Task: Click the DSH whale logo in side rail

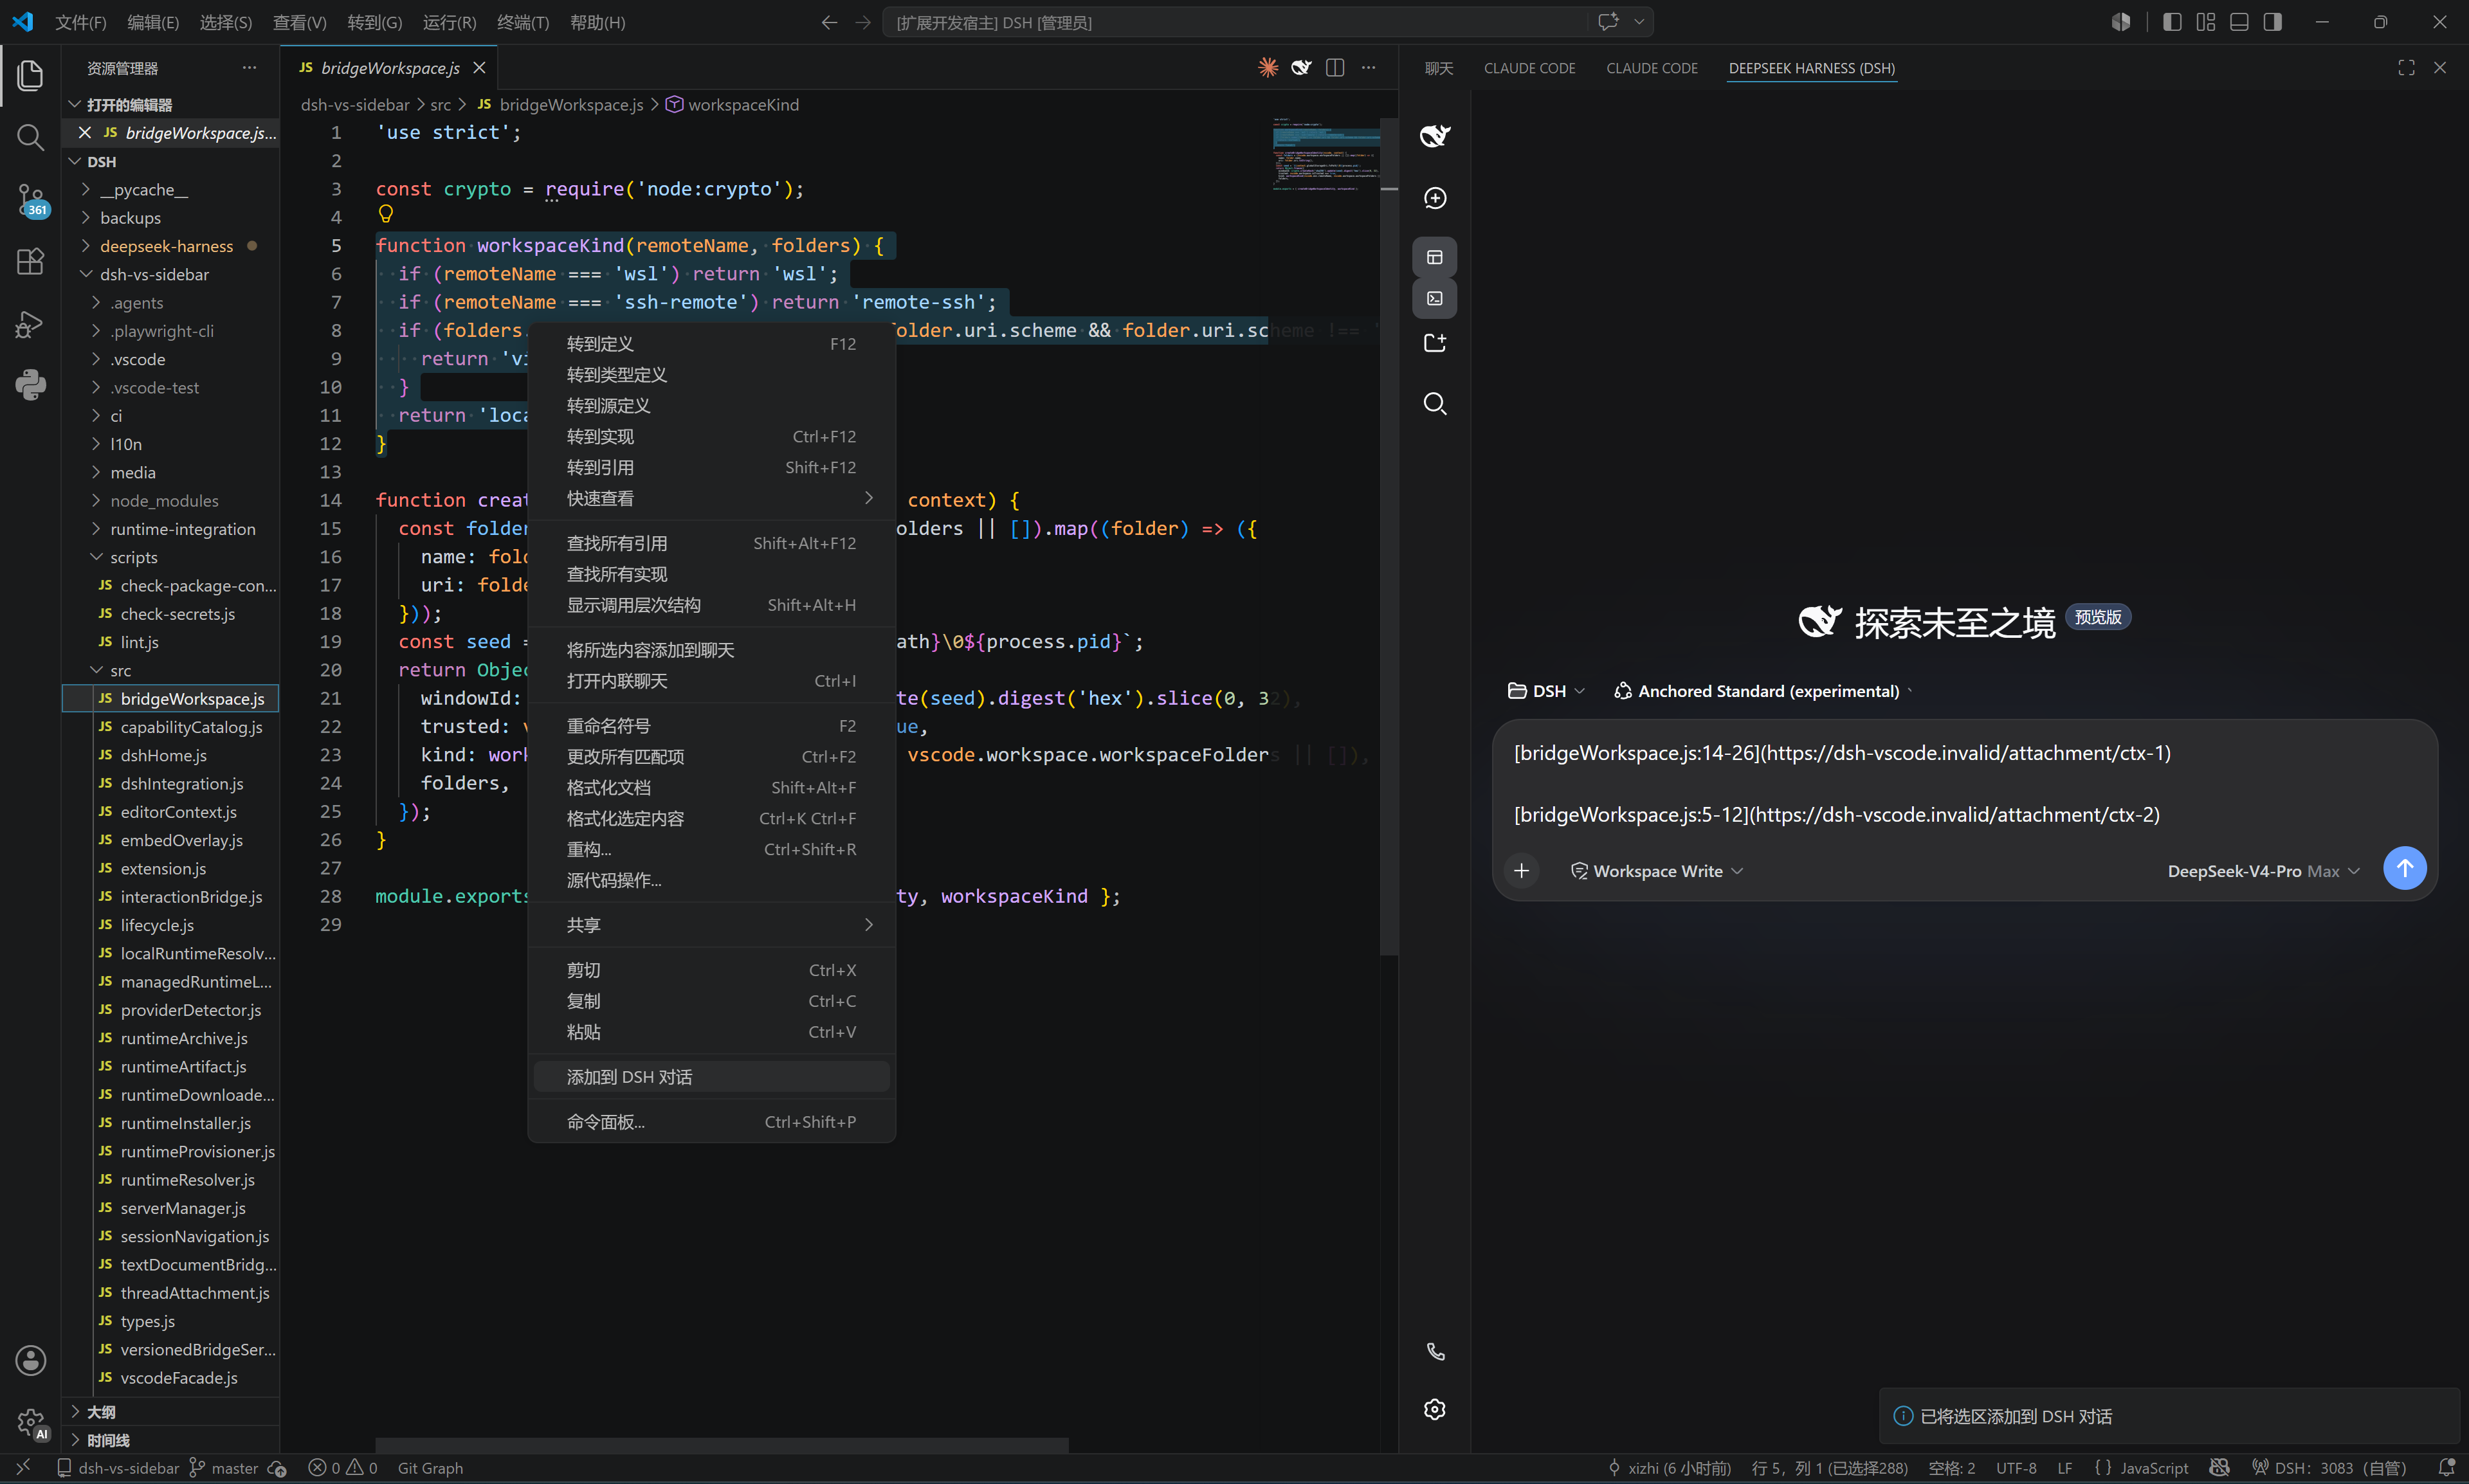Action: tap(1435, 135)
